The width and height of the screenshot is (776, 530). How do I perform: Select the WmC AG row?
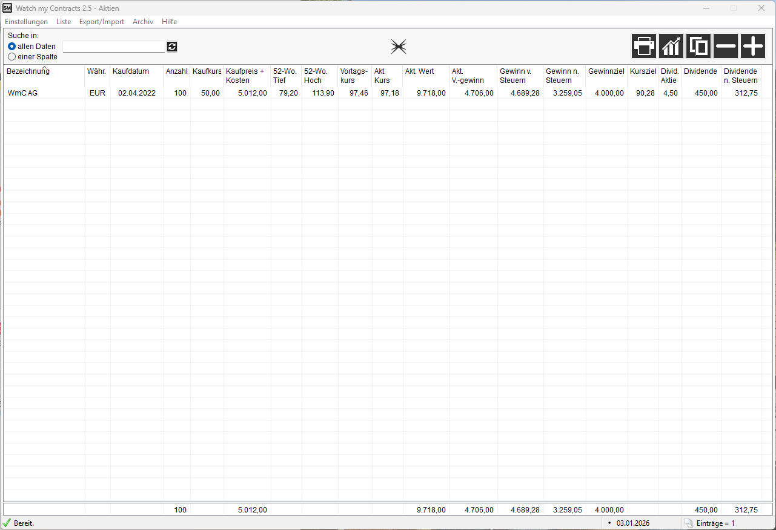point(22,93)
